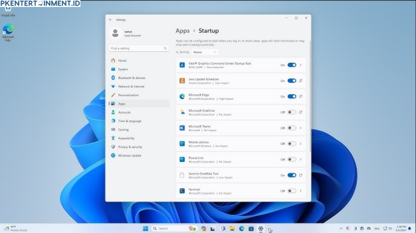416x233 pixels.
Task: Click the Accounts person icon
Action: 113,112
